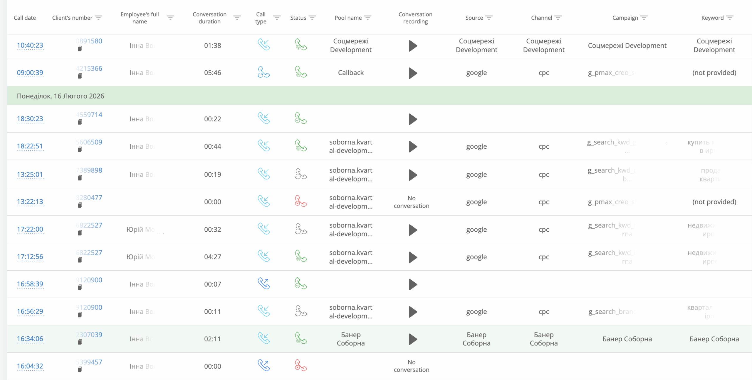The width and height of the screenshot is (752, 380).
Task: Select the incoming call icon on 18:30:23 row
Action: click(264, 118)
